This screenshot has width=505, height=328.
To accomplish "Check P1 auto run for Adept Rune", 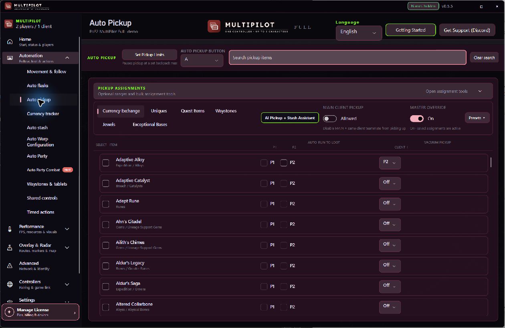I will point(264,204).
